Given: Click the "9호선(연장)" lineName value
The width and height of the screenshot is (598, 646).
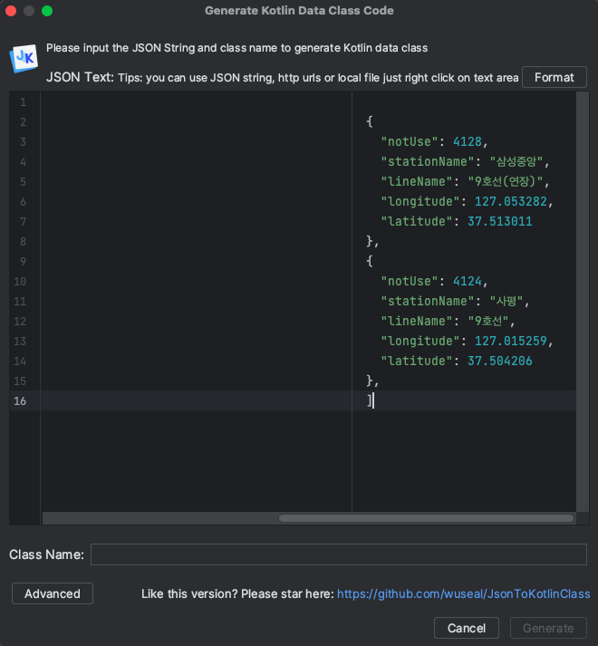Looking at the screenshot, I should [x=506, y=181].
